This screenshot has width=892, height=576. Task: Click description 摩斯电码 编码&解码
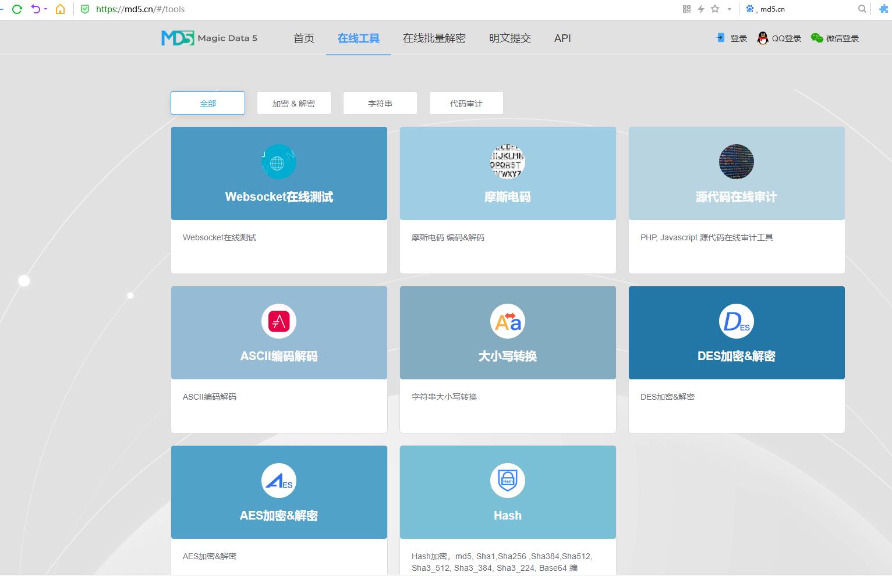tap(448, 237)
